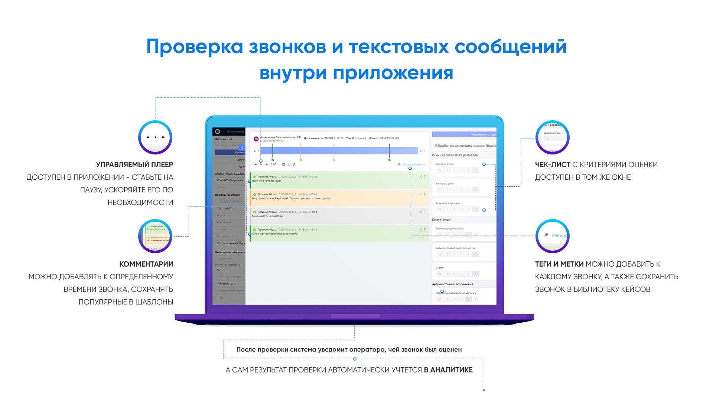The height and width of the screenshot is (401, 713).
Task: Open the Уровни filter dropdown
Action: point(230,229)
